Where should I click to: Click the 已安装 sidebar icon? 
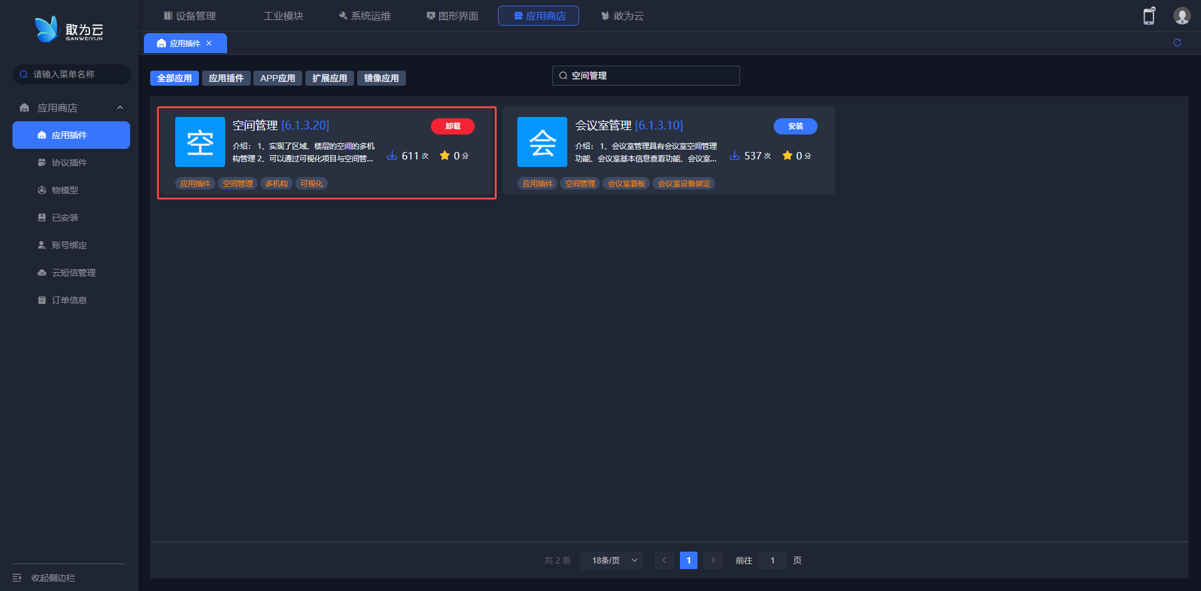click(42, 218)
